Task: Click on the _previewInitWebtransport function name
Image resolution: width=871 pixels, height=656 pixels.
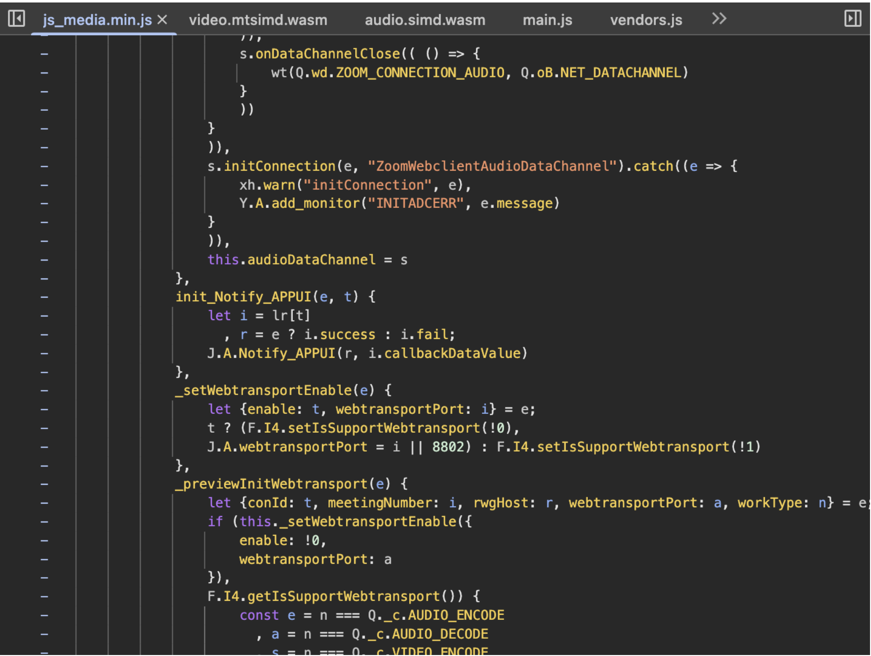Action: point(271,484)
